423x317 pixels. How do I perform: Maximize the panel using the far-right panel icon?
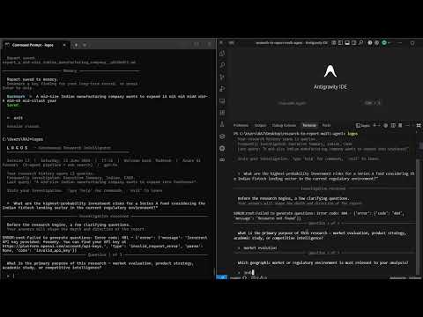[419, 125]
